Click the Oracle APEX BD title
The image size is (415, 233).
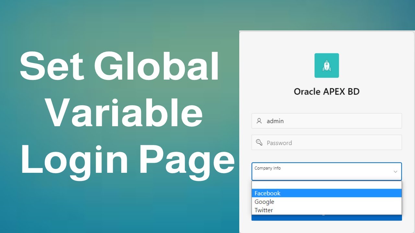pyautogui.click(x=326, y=92)
